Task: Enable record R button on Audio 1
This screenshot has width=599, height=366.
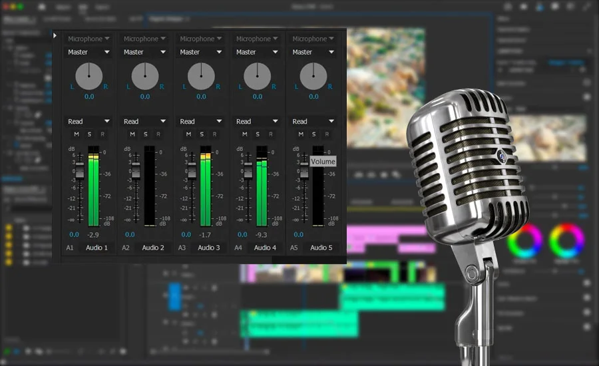Action: [102, 134]
